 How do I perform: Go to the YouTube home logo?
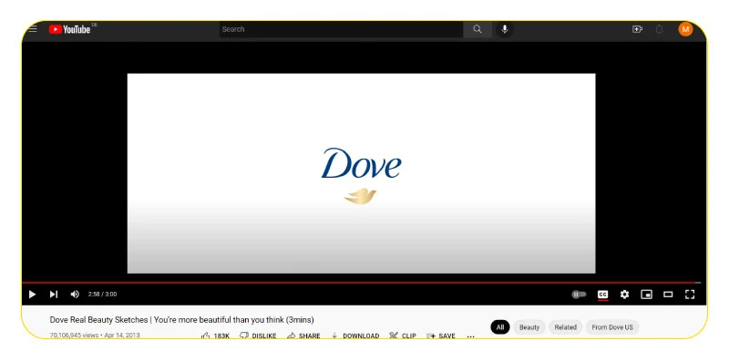(x=70, y=29)
